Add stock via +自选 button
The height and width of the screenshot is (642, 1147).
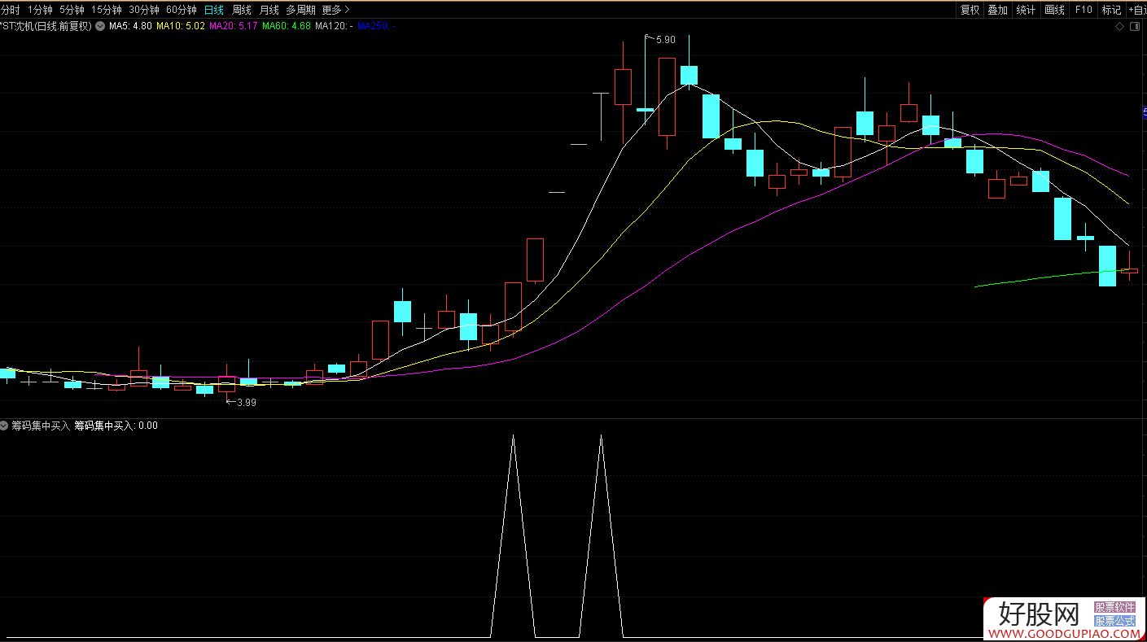pos(1136,10)
